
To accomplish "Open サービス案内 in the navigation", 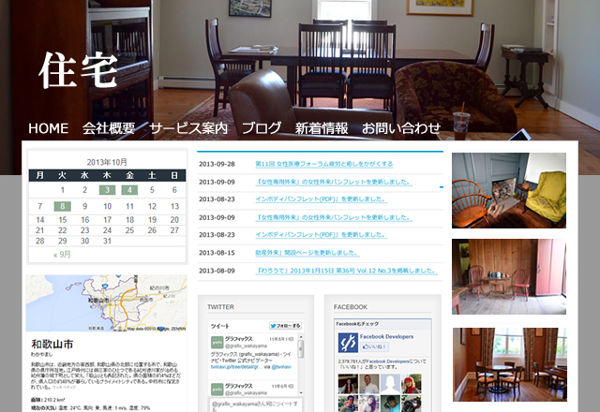I will [x=188, y=128].
